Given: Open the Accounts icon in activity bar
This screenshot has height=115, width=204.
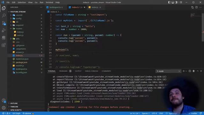Looking at the screenshot, I should click(4, 101).
